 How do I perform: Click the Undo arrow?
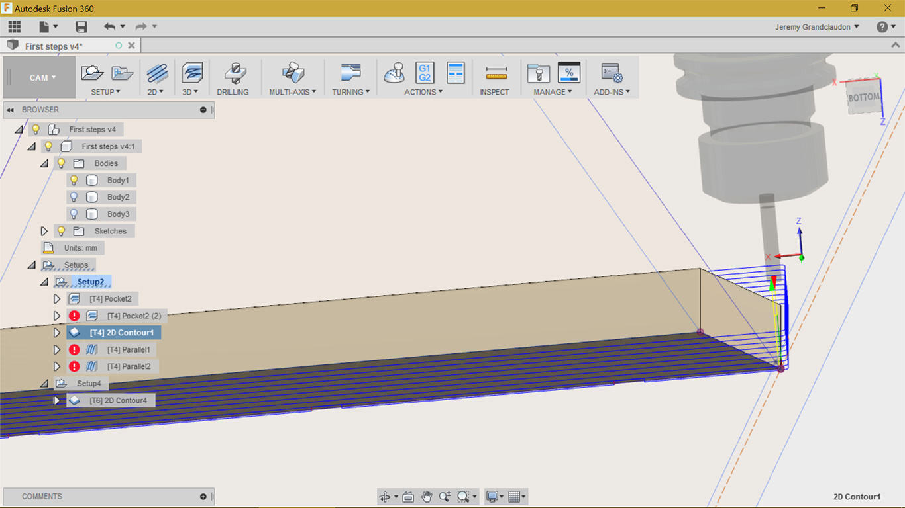[x=110, y=26]
